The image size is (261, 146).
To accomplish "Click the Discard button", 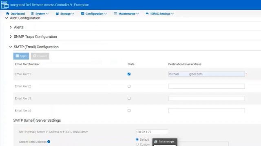I will [40, 56].
